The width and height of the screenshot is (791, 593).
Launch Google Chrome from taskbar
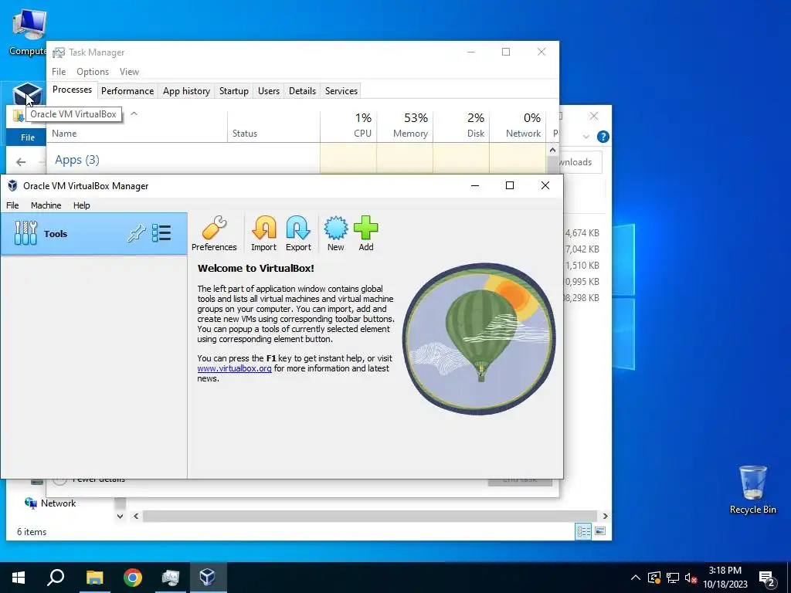tap(133, 578)
